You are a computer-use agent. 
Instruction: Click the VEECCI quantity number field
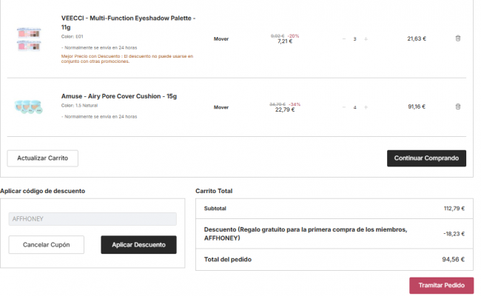click(355, 38)
